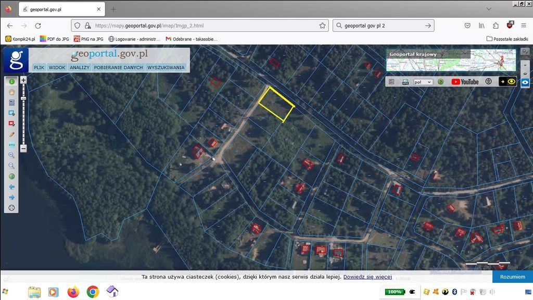The height and width of the screenshot is (300, 533).
Task: Open the WYSZUKIWANIA menu
Action: click(166, 68)
